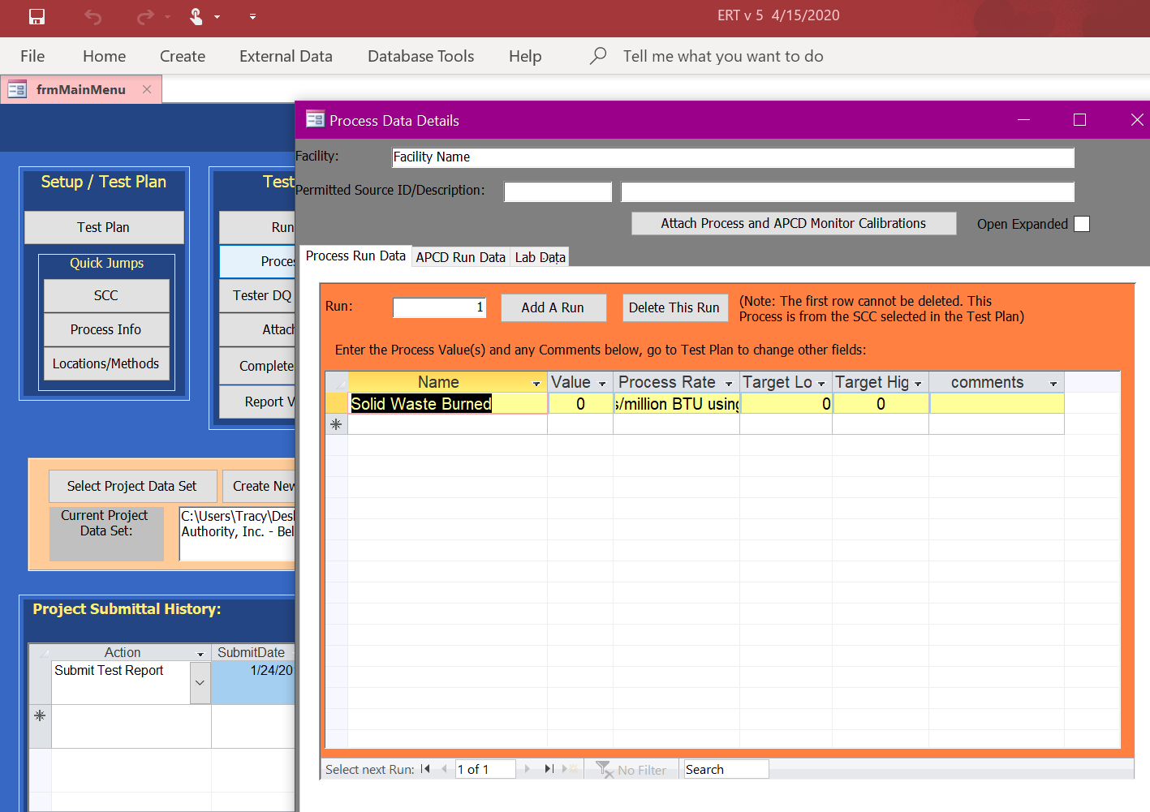Expand the comments column dropdown arrow
Screen dimensions: 1150x812
[1053, 383]
